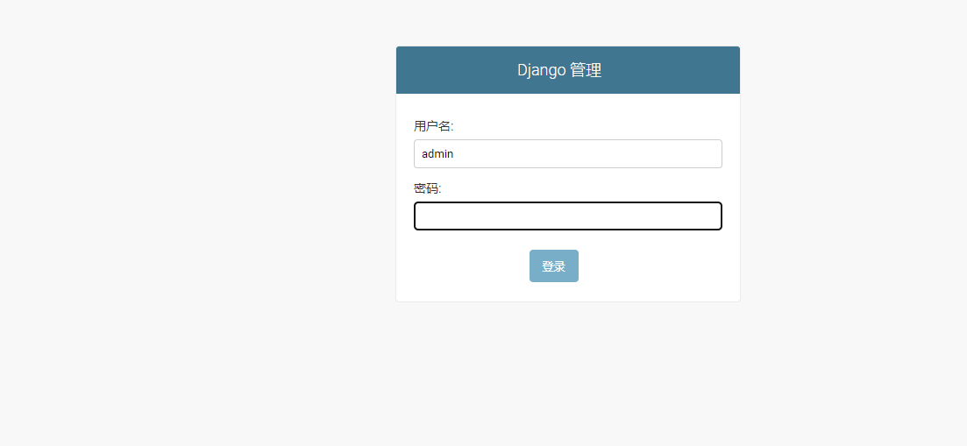Click the 管理 characters in the header
The image size is (967, 446).
(x=586, y=70)
